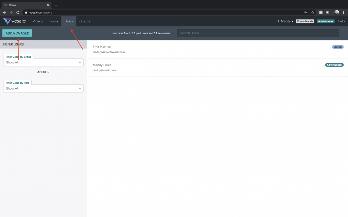Click the Chrome profile avatar icon
Viewport: 348px width, 217px height.
pos(336,12)
